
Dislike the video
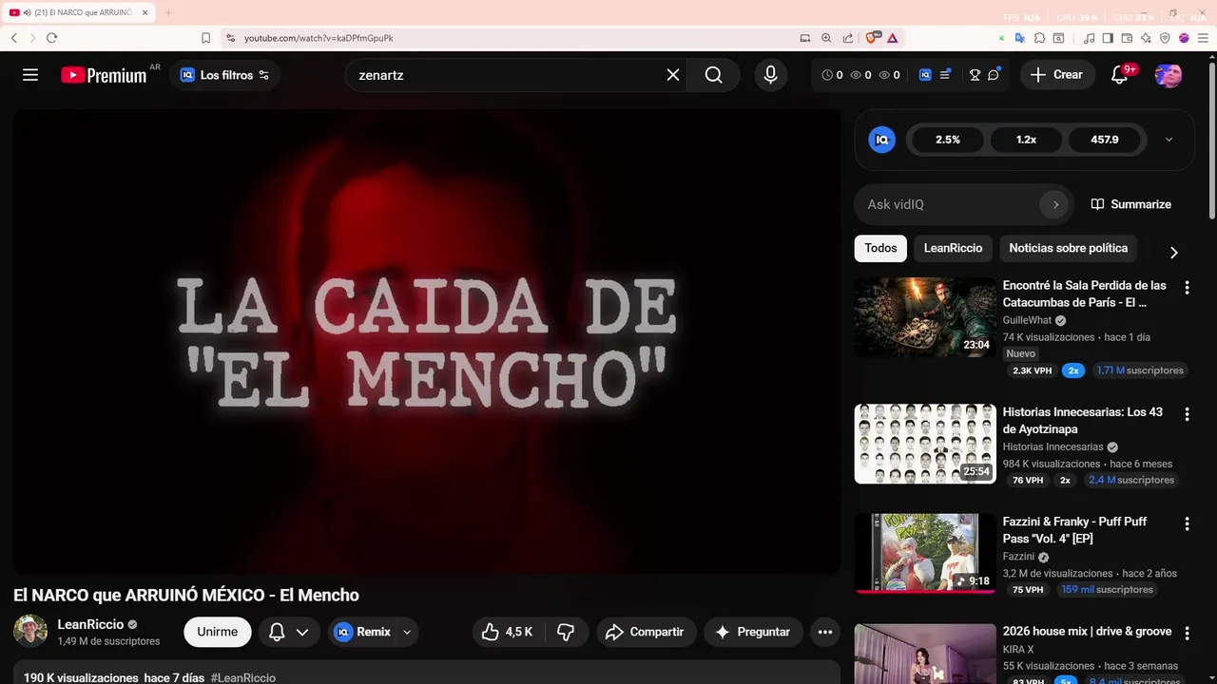(x=566, y=632)
